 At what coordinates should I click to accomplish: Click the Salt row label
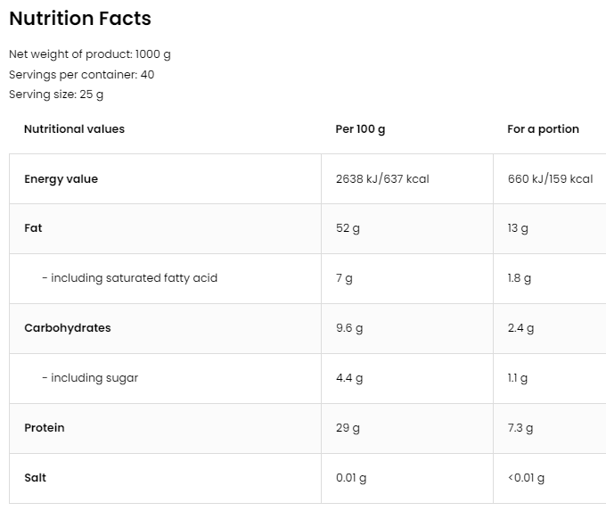(x=35, y=478)
